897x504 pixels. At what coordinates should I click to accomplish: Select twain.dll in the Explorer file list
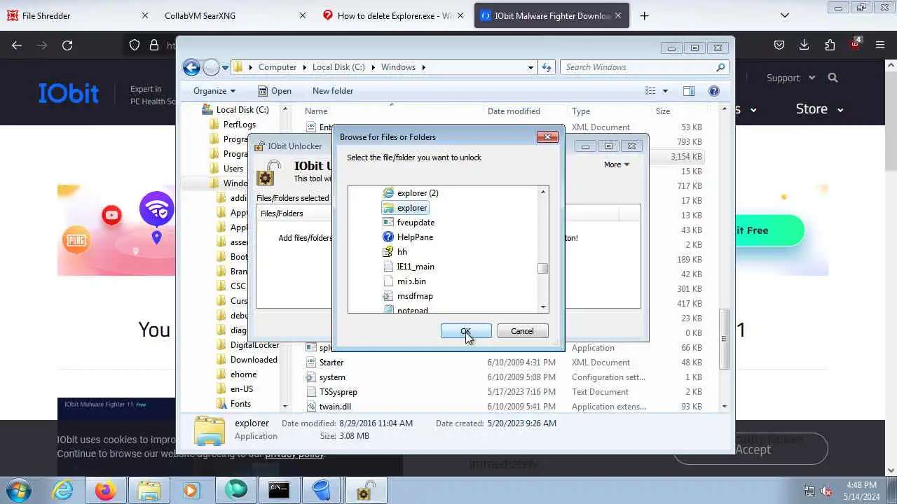[335, 407]
